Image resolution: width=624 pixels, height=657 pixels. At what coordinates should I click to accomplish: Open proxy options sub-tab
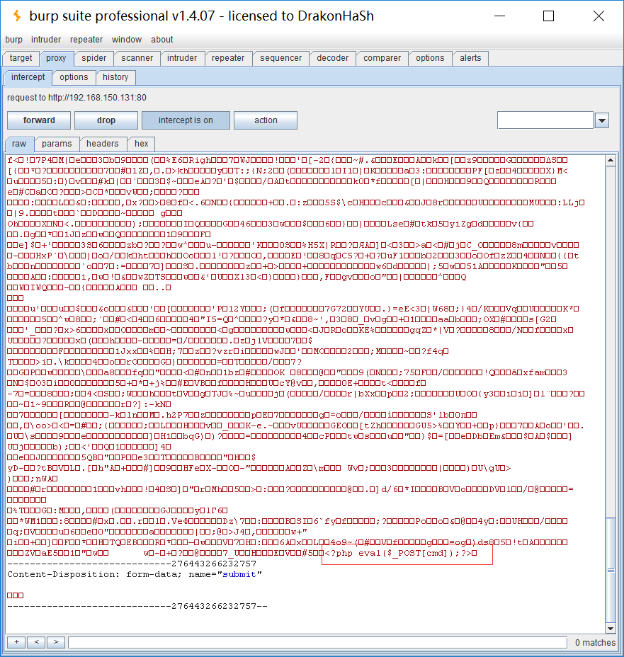[x=74, y=77]
